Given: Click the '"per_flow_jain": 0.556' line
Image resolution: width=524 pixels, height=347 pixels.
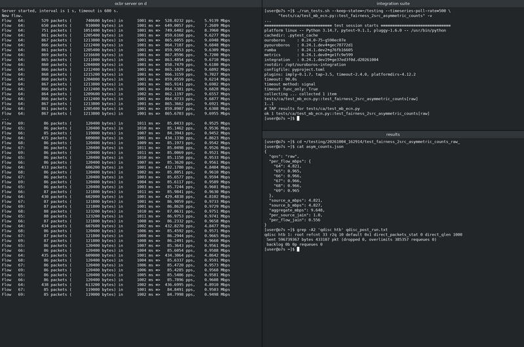Looking at the screenshot, I should [x=294, y=220].
